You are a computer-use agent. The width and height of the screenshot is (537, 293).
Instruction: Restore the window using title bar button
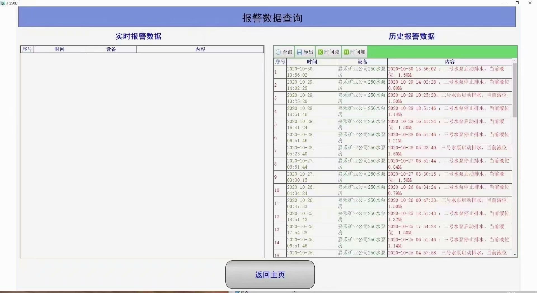517,3
